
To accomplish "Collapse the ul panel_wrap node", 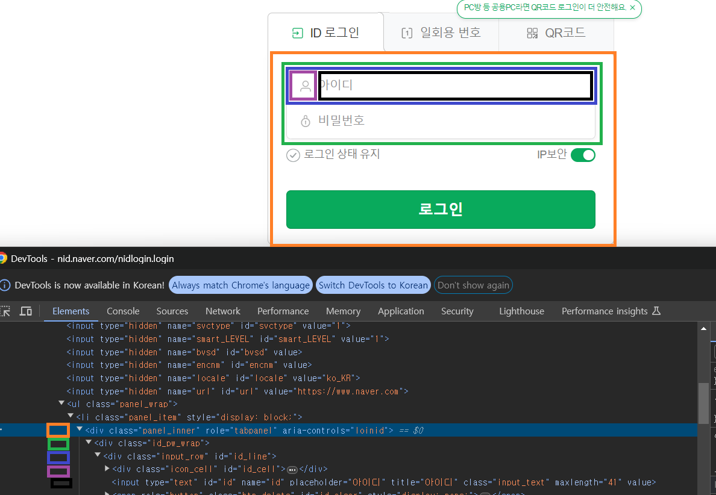I will 61,403.
